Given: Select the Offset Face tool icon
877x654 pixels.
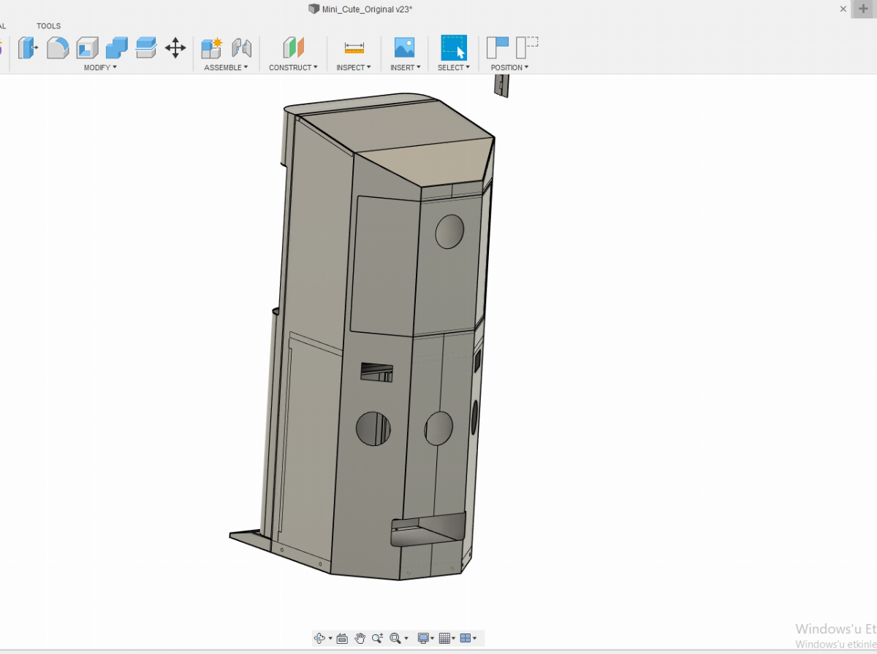Looking at the screenshot, I should [x=146, y=48].
